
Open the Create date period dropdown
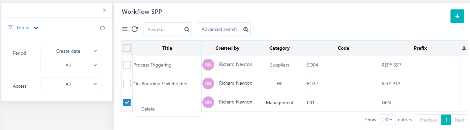[70, 51]
